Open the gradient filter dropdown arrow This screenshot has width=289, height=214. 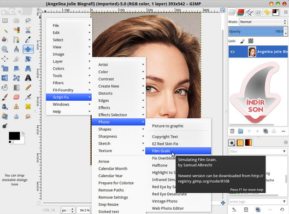[x=284, y=151]
